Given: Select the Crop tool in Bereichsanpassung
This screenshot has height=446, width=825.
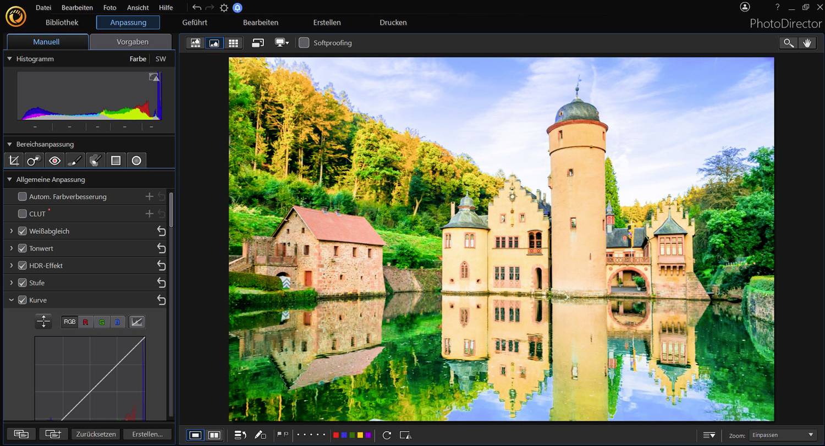Looking at the screenshot, I should point(14,160).
